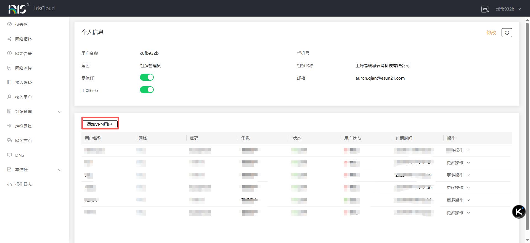This screenshot has height=243, width=530.
Task: Open 更多操作 dropdown in the last row
Action: click(x=458, y=213)
